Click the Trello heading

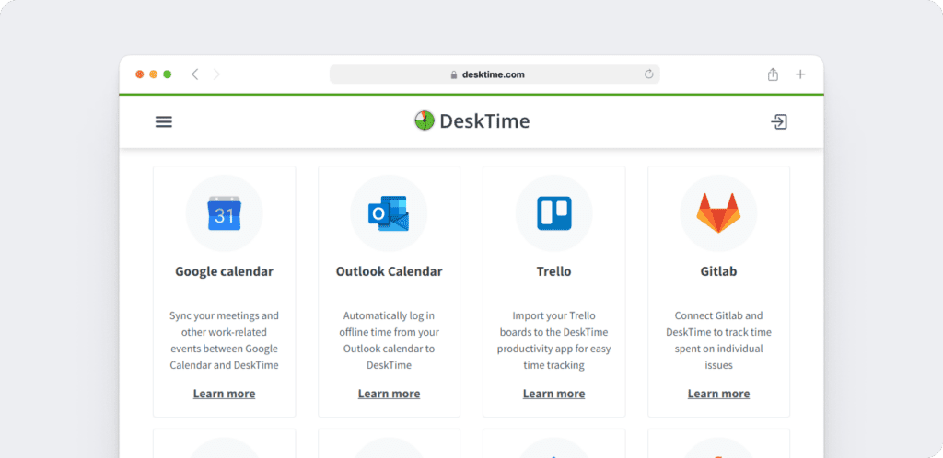553,271
